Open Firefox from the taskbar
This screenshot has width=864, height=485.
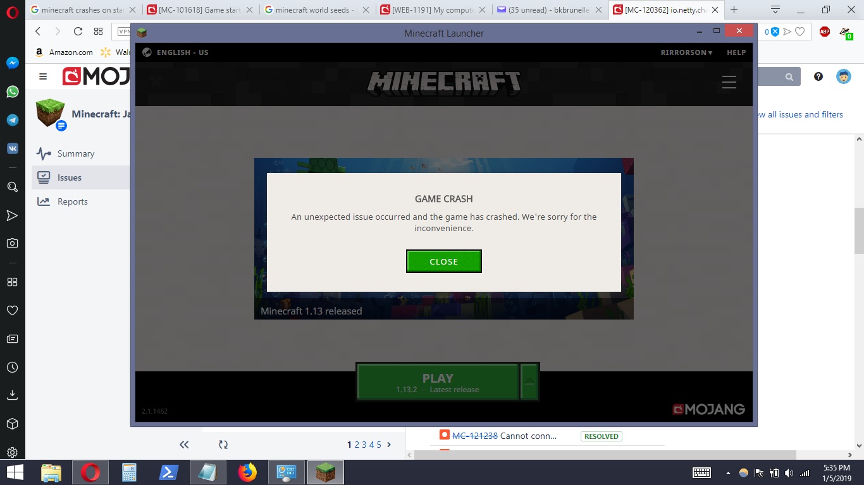point(247,472)
